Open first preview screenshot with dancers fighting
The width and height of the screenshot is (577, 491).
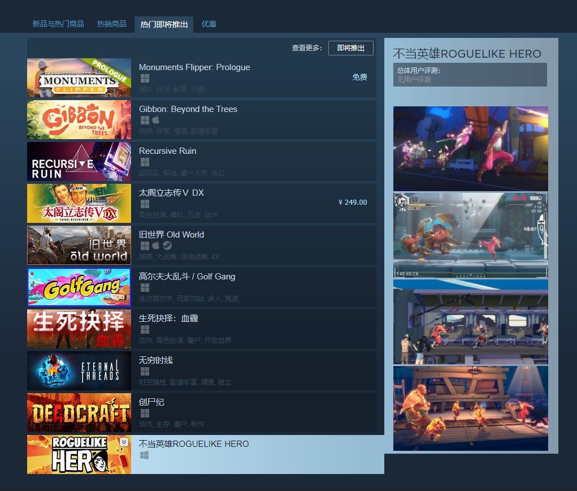click(471, 148)
